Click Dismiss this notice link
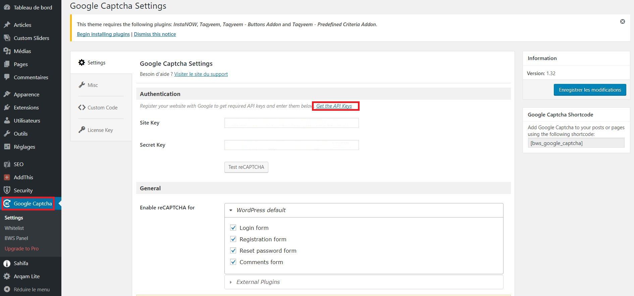The height and width of the screenshot is (296, 634). [155, 34]
